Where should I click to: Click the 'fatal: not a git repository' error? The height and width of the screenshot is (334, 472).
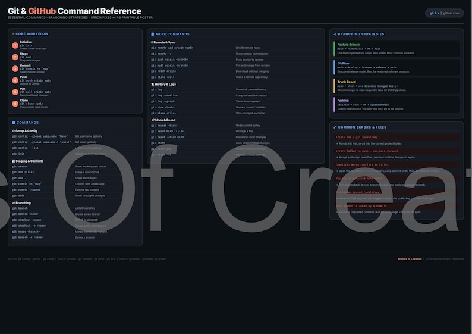357,137
